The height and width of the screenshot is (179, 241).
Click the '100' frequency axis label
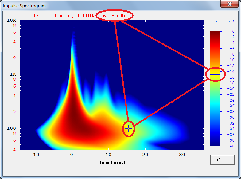tap(11, 128)
